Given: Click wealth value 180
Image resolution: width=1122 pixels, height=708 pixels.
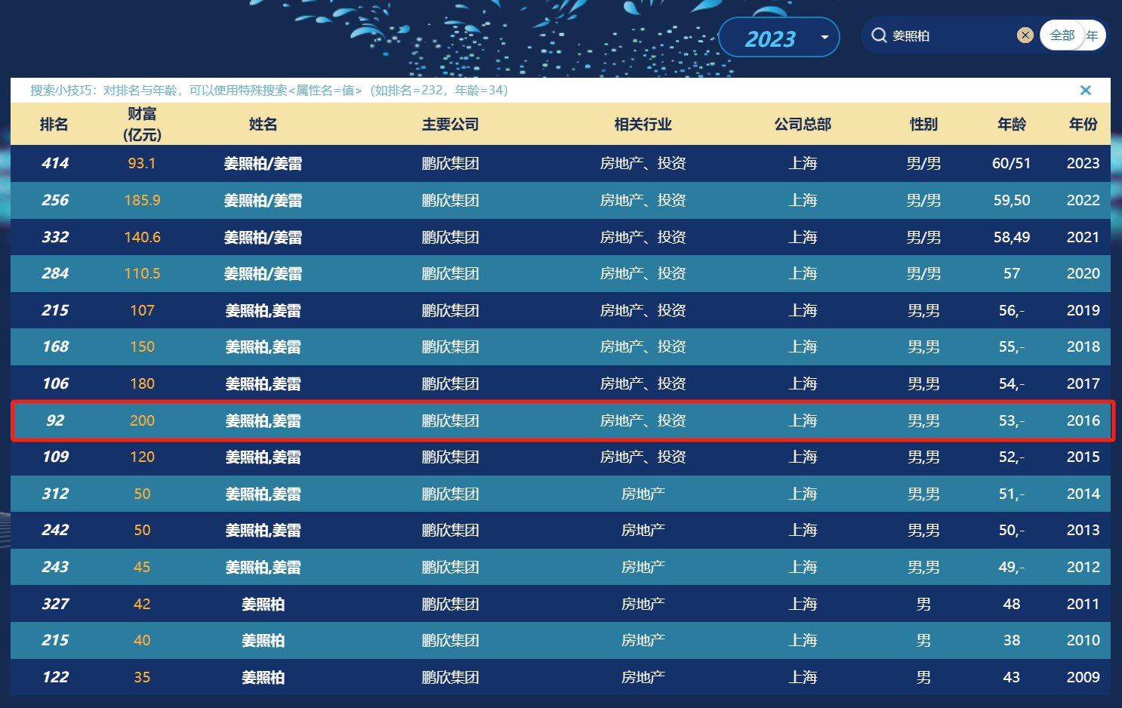Looking at the screenshot, I should 142,383.
